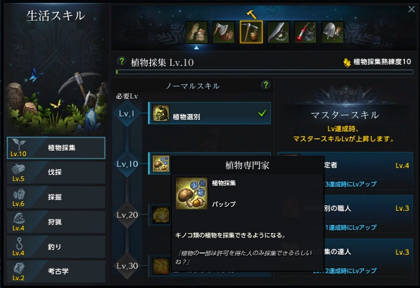The width and height of the screenshot is (420, 288).
Task: Open the 釣り Lv.4 category
Action: click(56, 247)
